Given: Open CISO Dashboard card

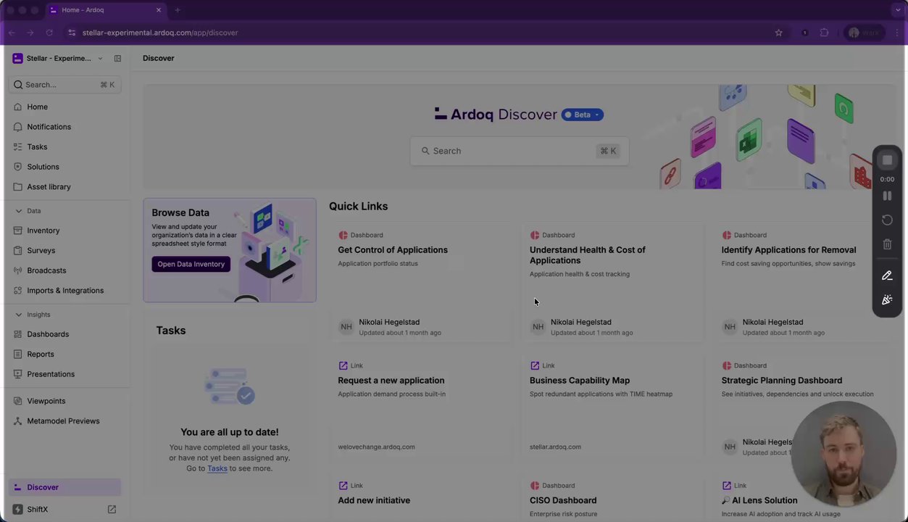Looking at the screenshot, I should point(563,500).
